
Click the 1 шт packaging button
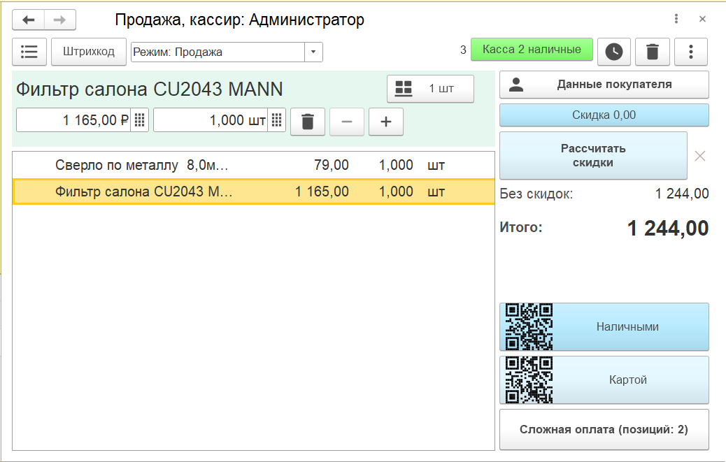[430, 88]
